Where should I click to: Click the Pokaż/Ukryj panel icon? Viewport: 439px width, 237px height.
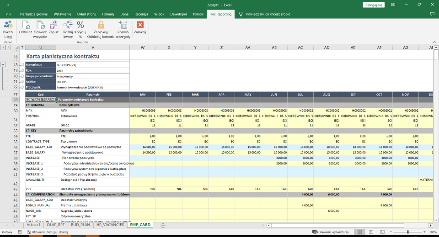[8, 25]
